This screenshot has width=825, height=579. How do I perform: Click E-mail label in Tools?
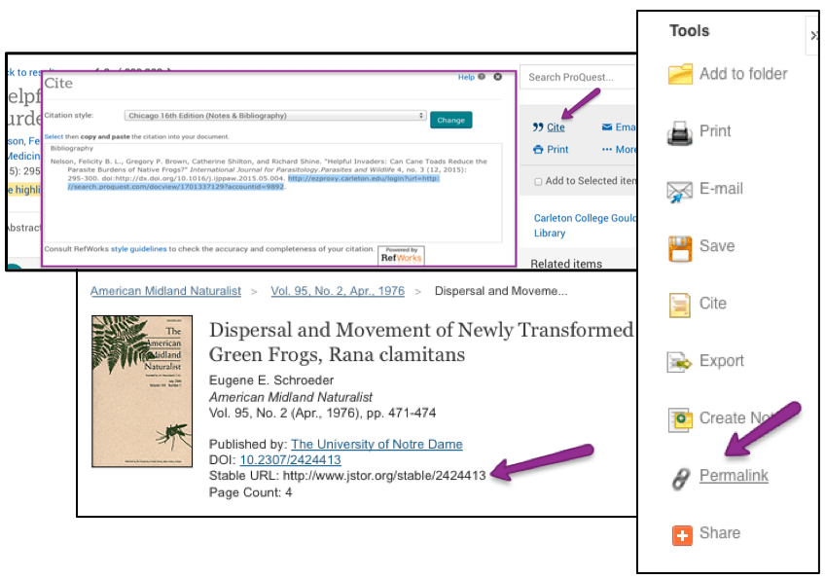click(721, 189)
